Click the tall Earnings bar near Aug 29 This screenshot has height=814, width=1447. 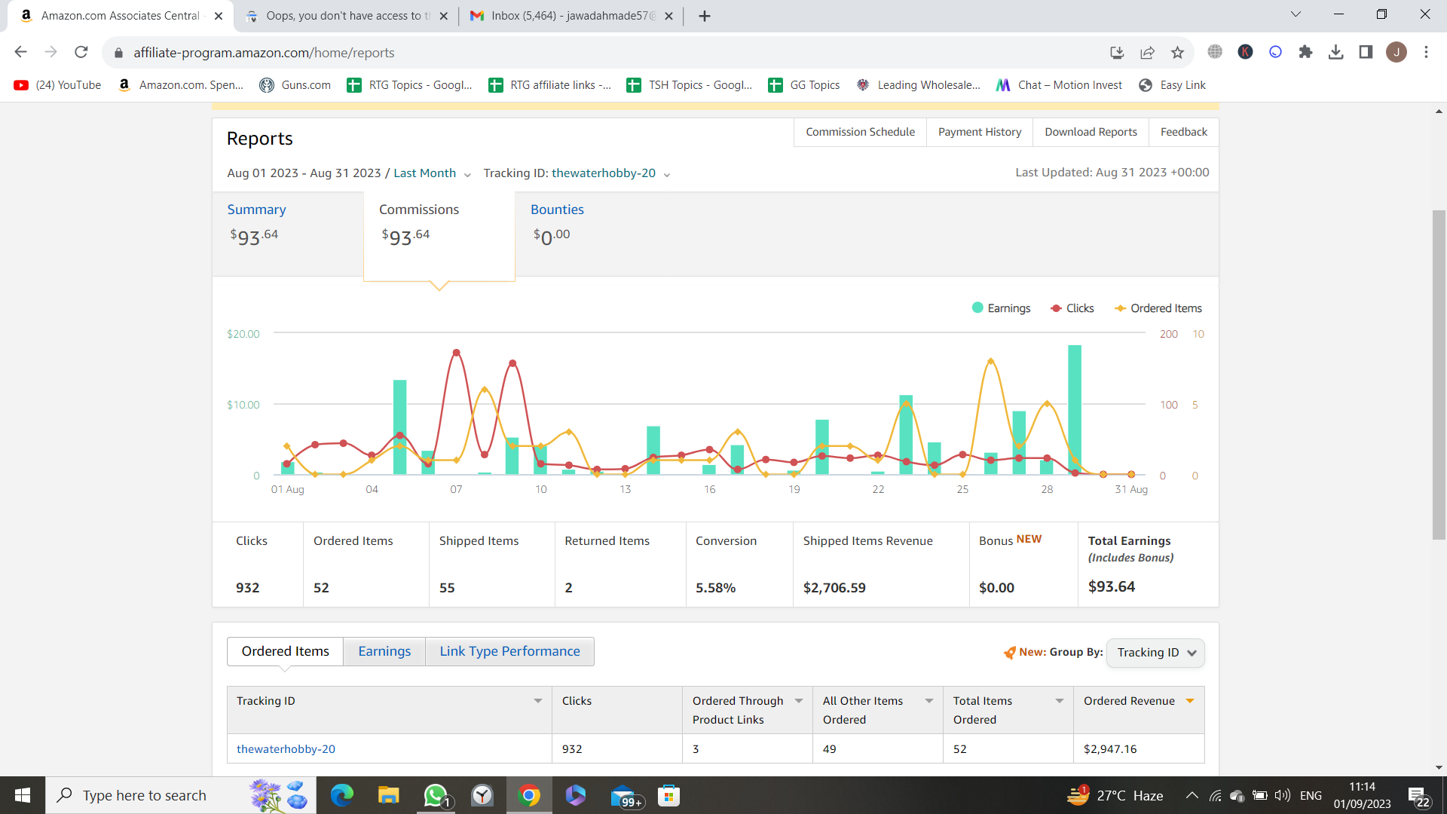pos(1075,409)
